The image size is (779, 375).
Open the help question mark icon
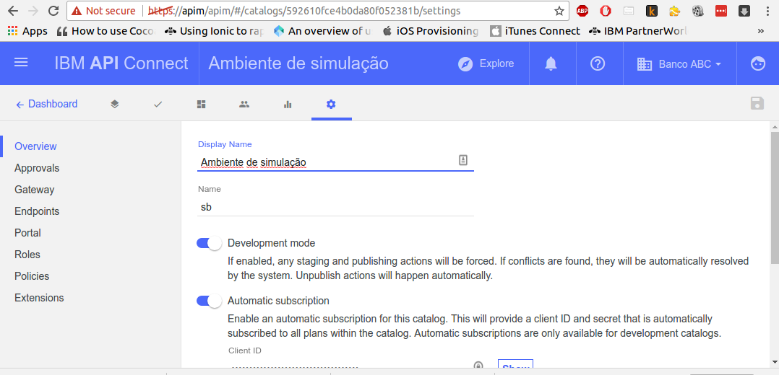pyautogui.click(x=597, y=63)
